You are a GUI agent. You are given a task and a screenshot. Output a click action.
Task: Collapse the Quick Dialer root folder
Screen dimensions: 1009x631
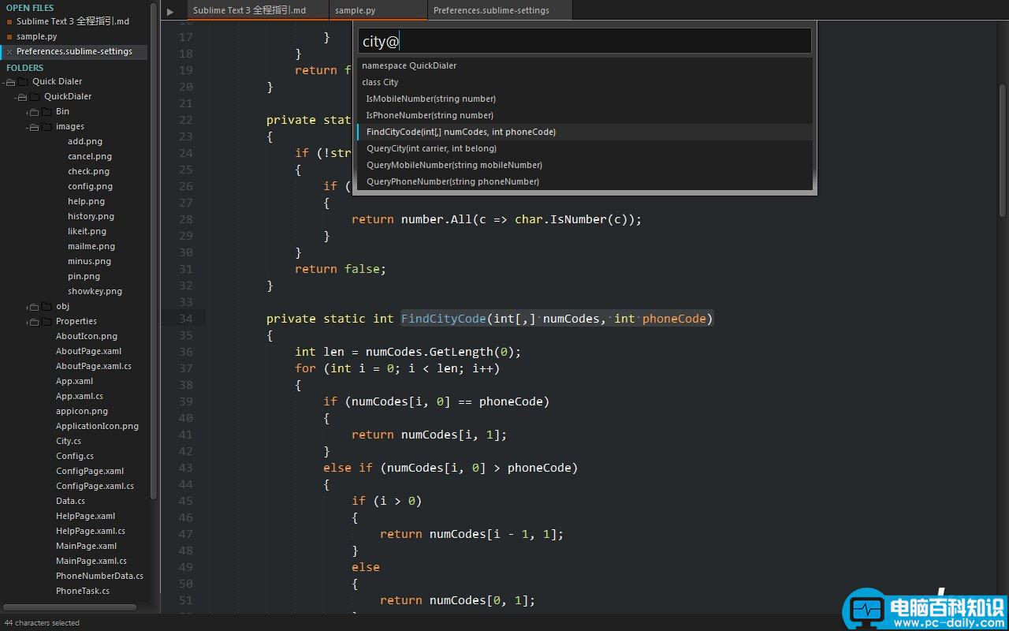[x=10, y=82]
